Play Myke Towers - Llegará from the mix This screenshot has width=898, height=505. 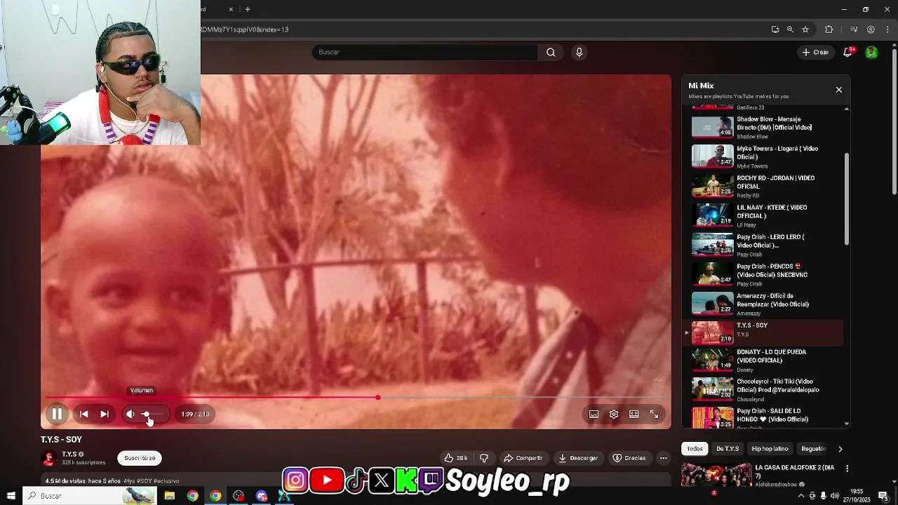[766, 156]
